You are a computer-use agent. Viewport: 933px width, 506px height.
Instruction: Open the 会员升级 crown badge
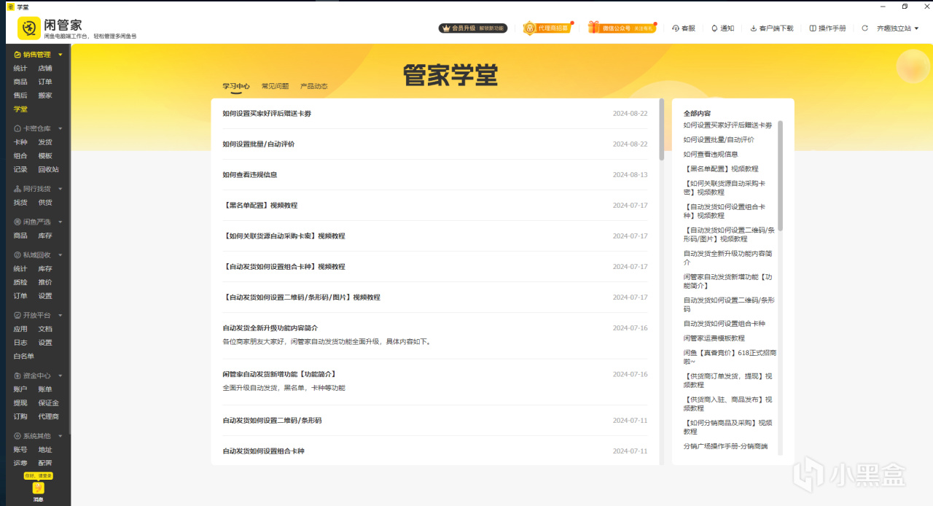pyautogui.click(x=473, y=28)
